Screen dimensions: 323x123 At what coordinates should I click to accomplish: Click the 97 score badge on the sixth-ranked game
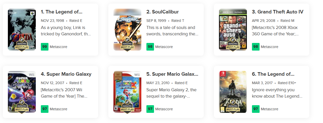point(256,109)
